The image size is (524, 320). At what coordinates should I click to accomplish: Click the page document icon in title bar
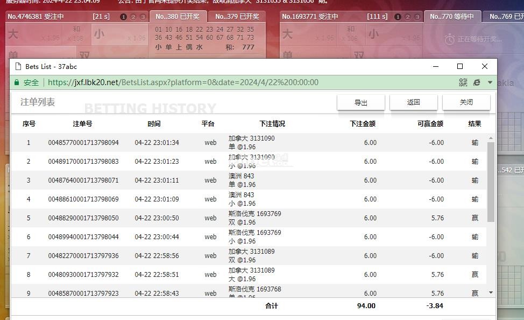[x=18, y=66]
